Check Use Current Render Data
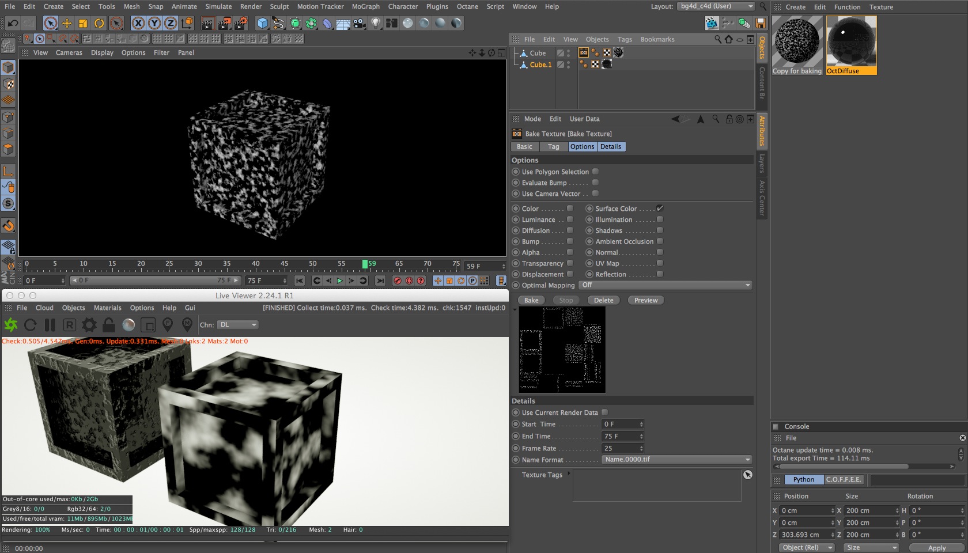 click(605, 412)
